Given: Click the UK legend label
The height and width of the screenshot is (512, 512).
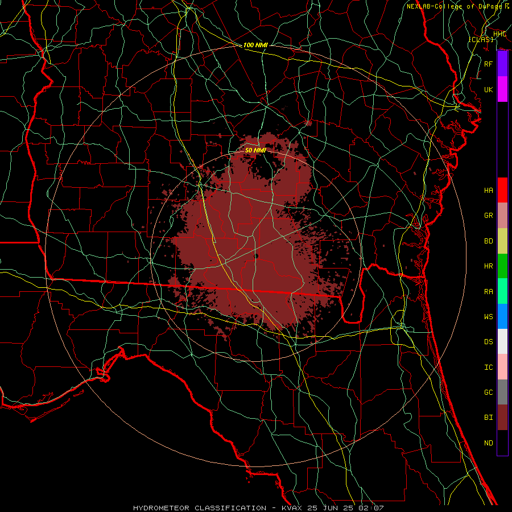Looking at the screenshot, I should (489, 89).
